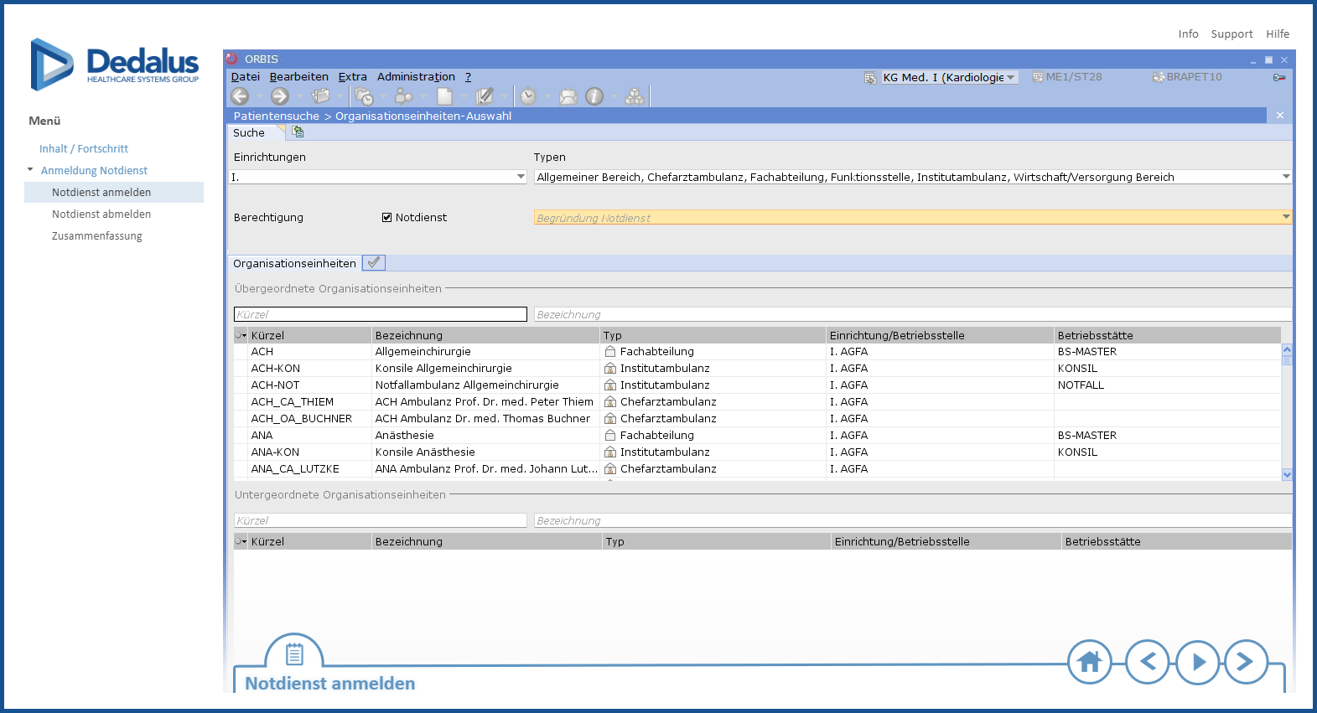The width and height of the screenshot is (1317, 713).
Task: Expand the Typen dropdown list
Action: point(1286,177)
